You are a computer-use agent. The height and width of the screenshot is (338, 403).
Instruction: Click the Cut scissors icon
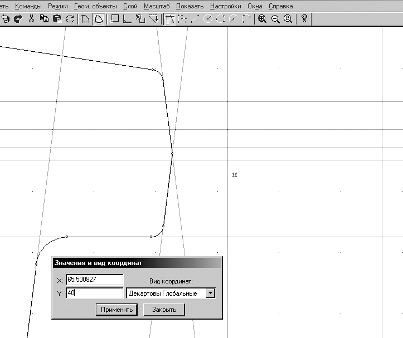[x=31, y=19]
